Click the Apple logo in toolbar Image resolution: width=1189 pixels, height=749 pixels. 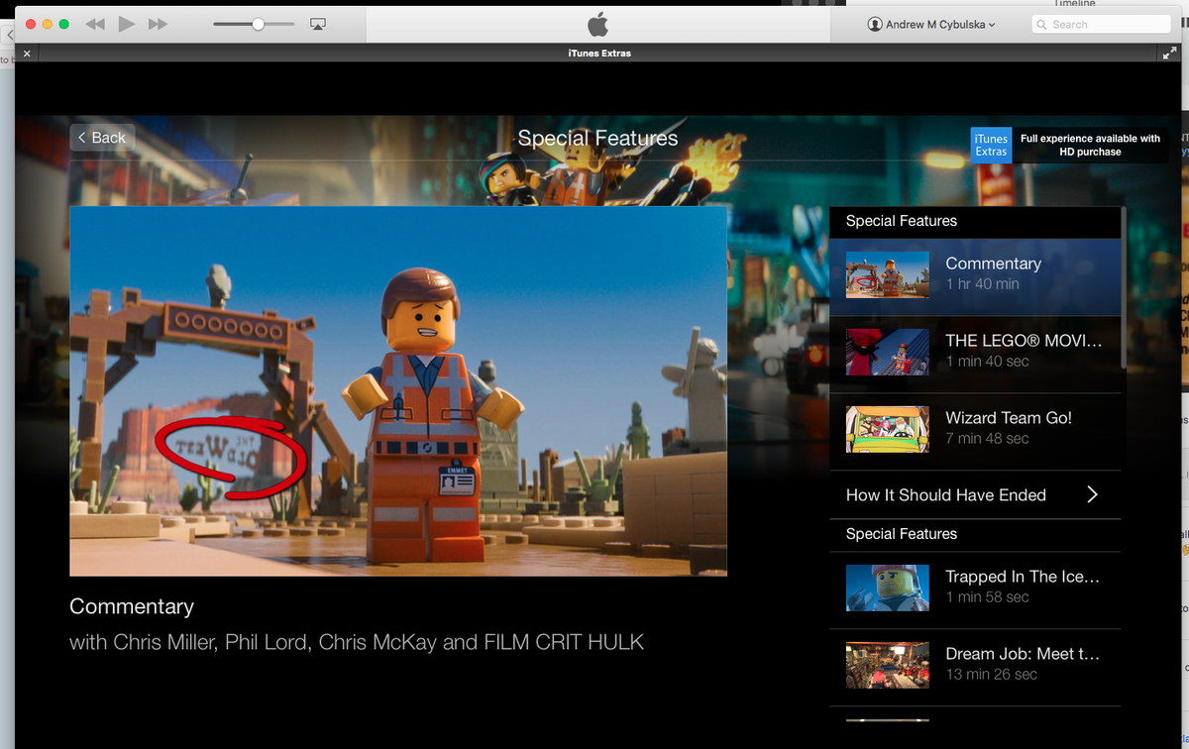pyautogui.click(x=597, y=24)
